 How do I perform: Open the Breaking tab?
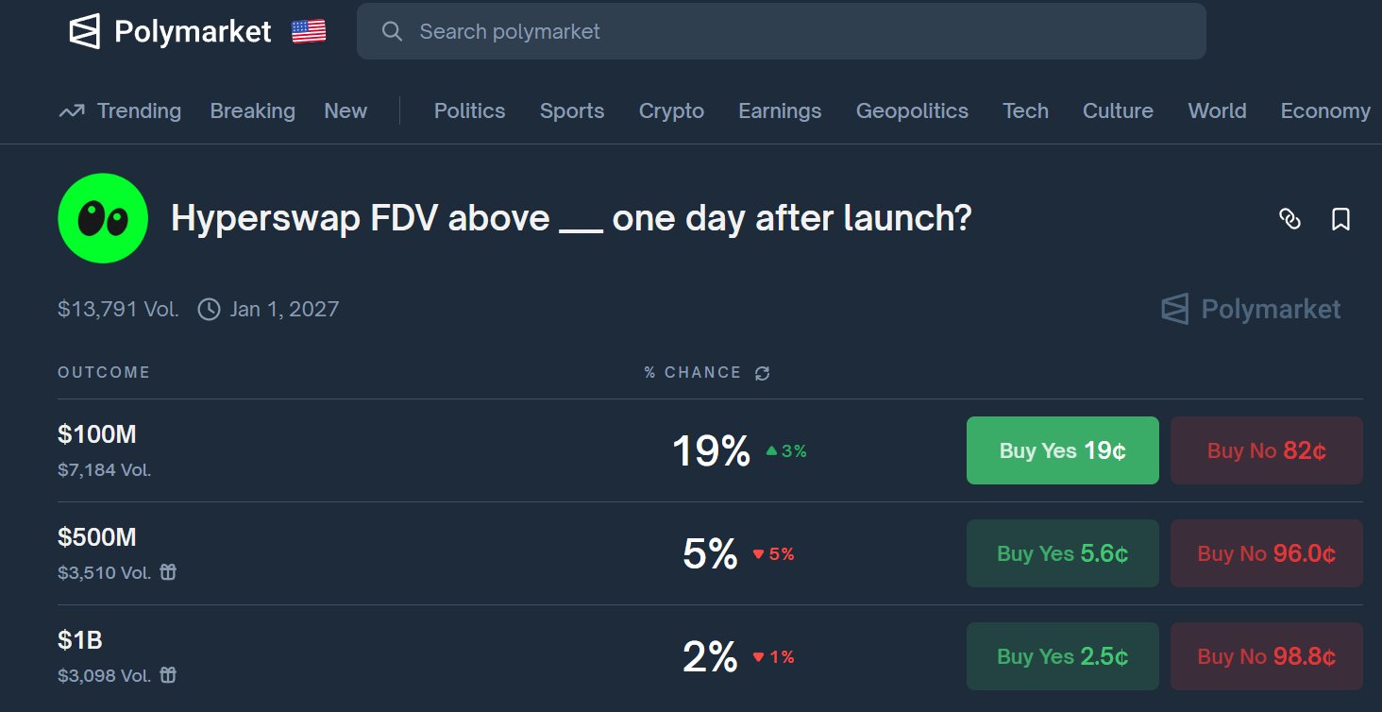252,111
